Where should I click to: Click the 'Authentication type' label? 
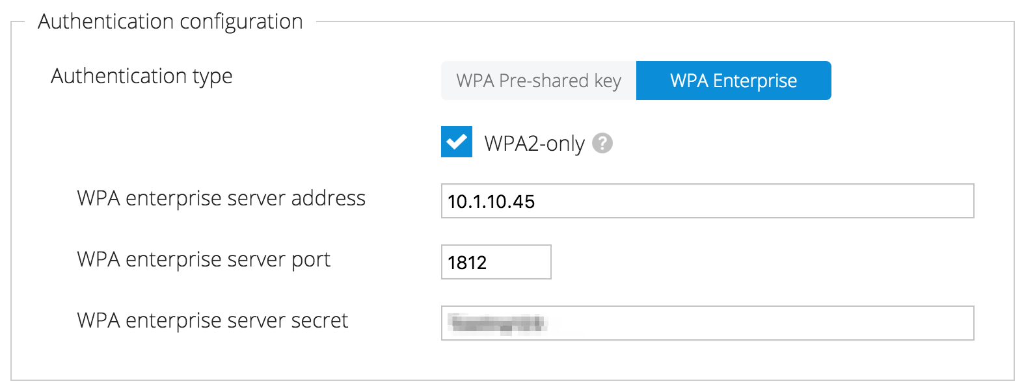[x=142, y=77]
